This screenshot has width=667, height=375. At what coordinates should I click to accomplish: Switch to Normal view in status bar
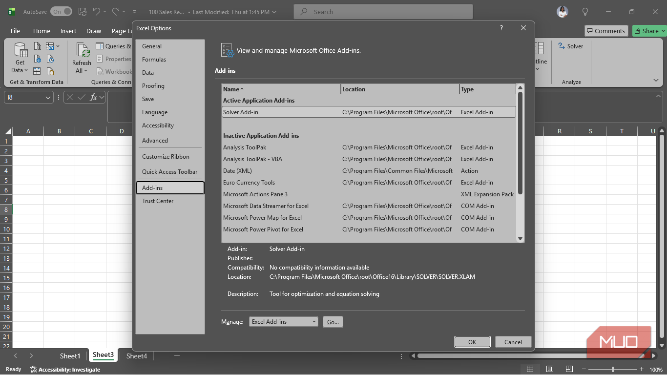530,369
